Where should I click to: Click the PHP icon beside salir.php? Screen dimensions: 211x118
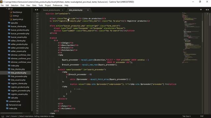tap(9, 98)
